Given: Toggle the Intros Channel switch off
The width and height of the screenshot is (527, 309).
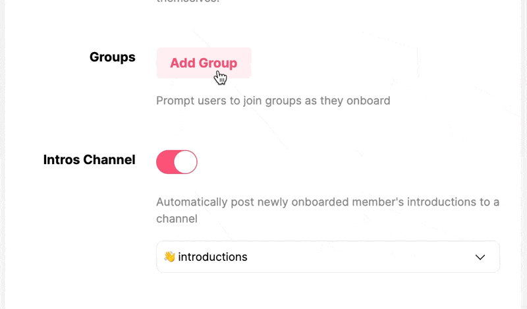Looking at the screenshot, I should (x=177, y=161).
